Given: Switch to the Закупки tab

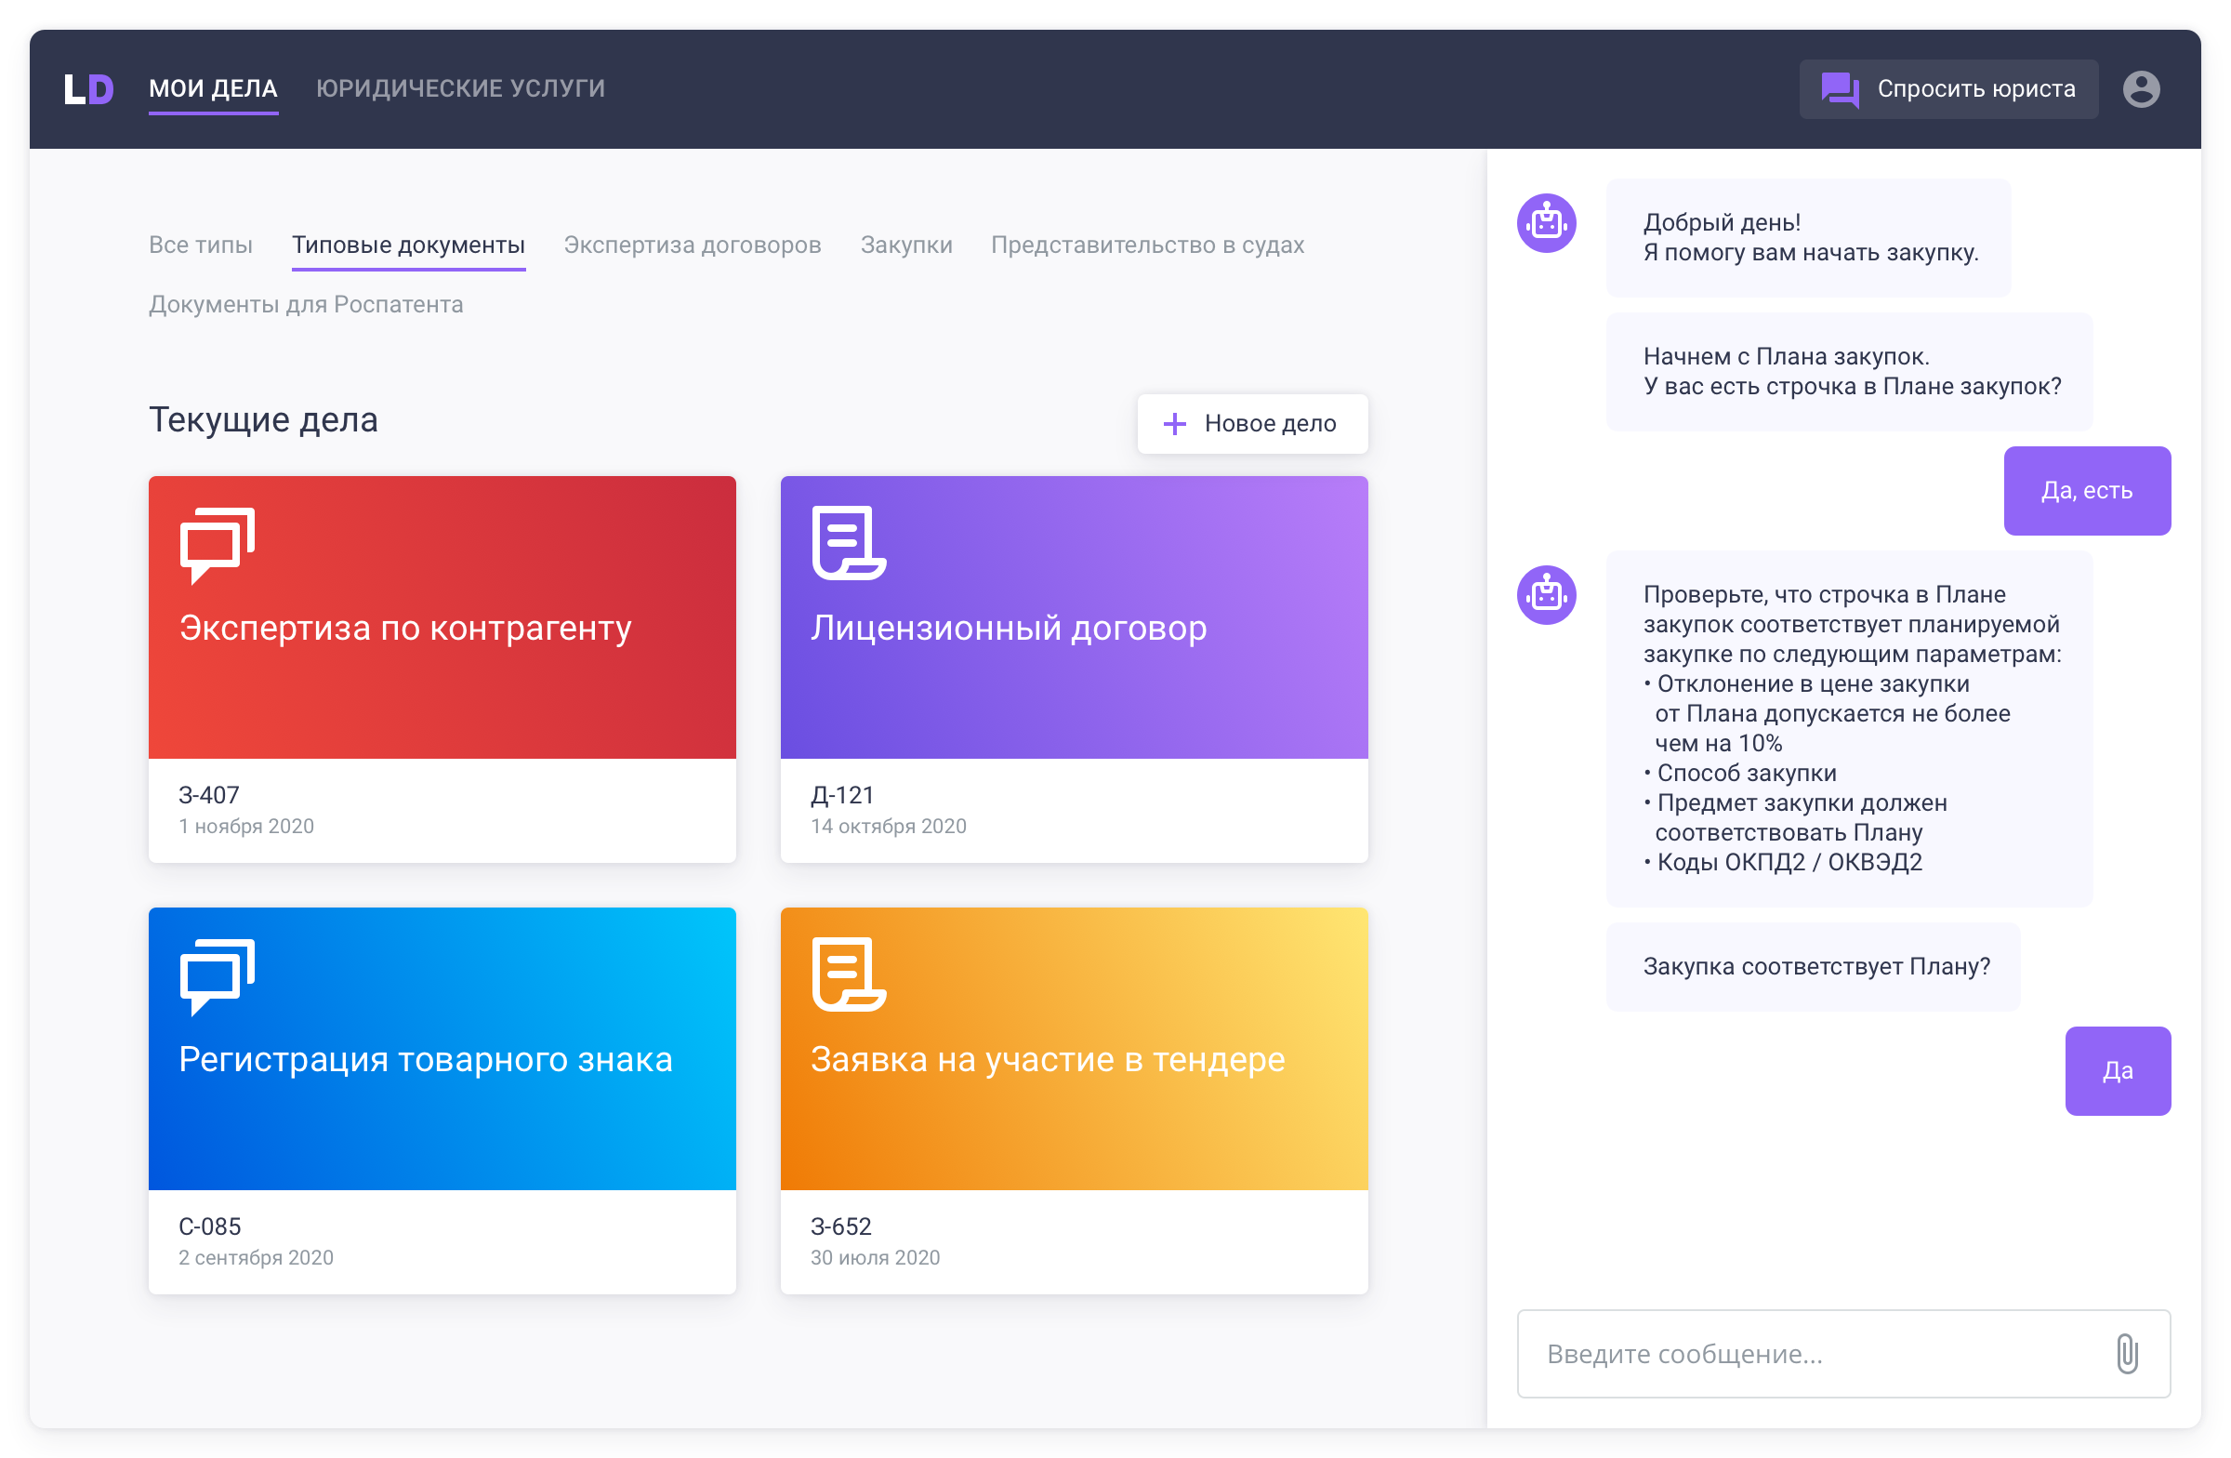Looking at the screenshot, I should 905,245.
